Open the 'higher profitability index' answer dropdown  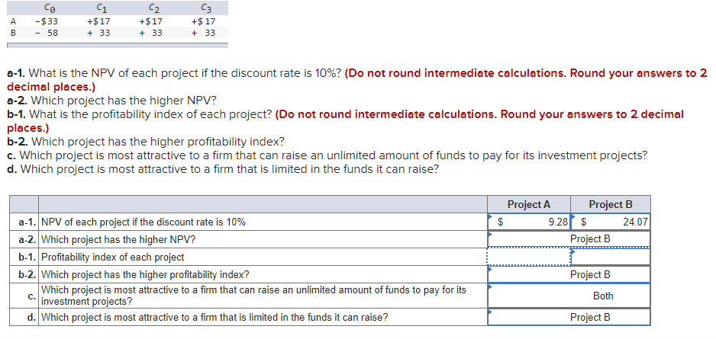pyautogui.click(x=569, y=274)
